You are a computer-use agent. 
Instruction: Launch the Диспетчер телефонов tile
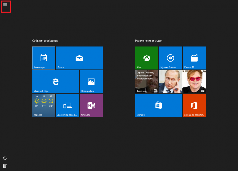pos(67,105)
